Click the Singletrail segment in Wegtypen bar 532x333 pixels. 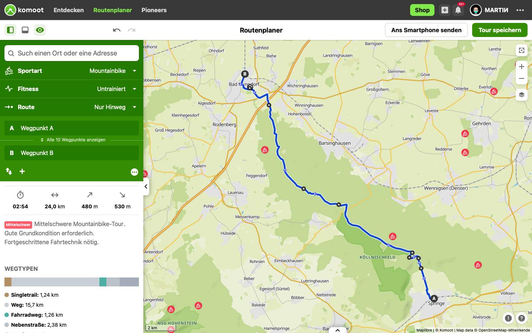8,282
